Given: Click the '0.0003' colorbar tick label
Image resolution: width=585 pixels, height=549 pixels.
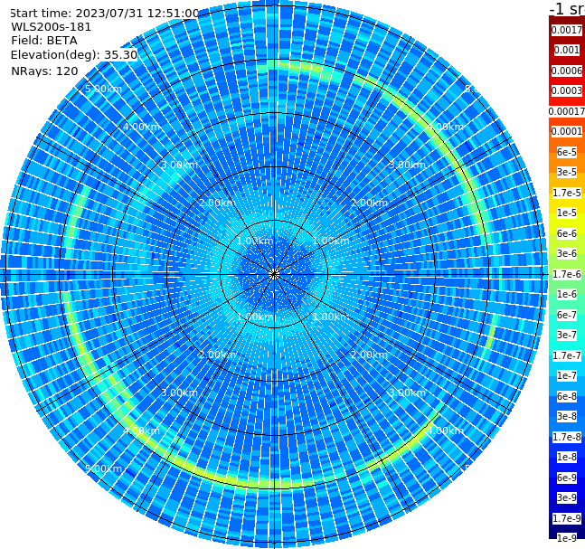Looking at the screenshot, I should point(567,90).
